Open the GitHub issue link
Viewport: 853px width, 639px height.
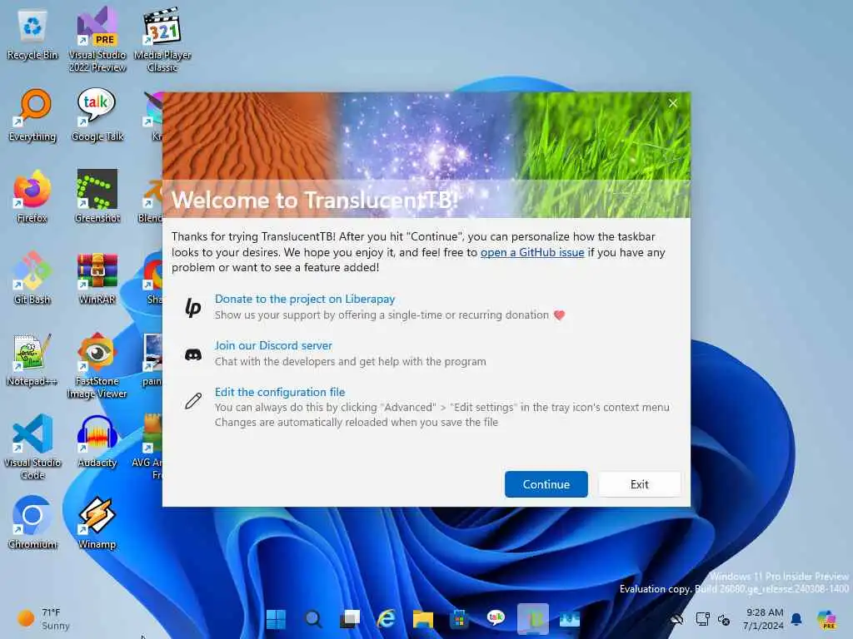point(532,252)
